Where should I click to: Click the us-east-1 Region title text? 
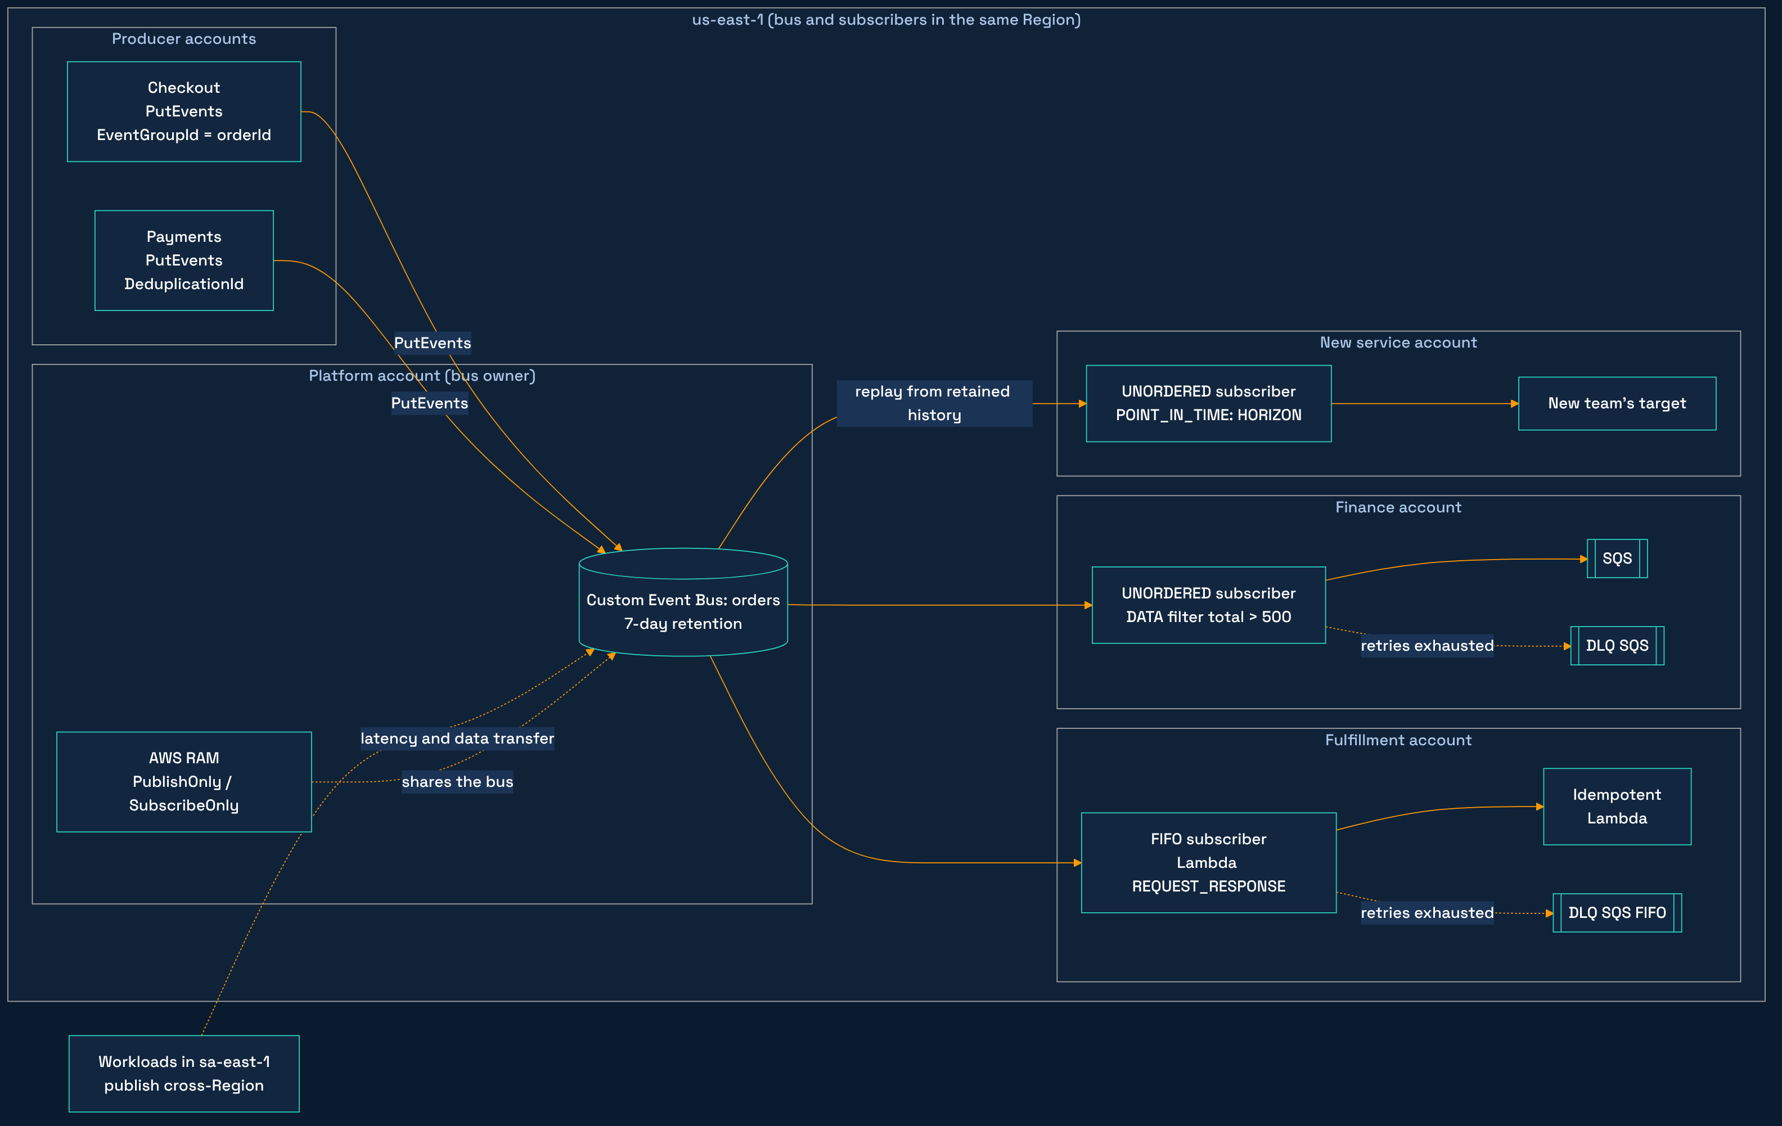click(886, 20)
